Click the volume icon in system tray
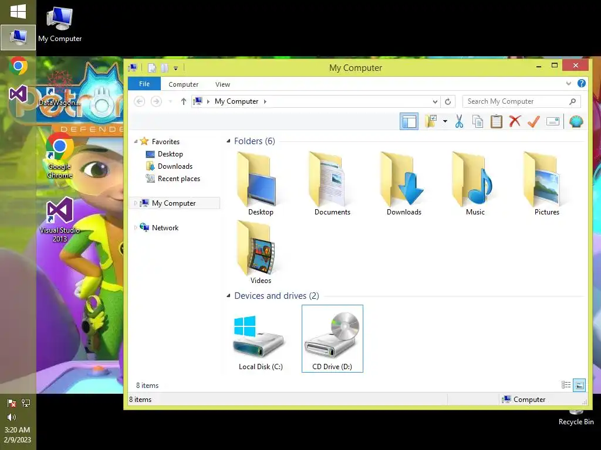The image size is (601, 450). point(12,417)
